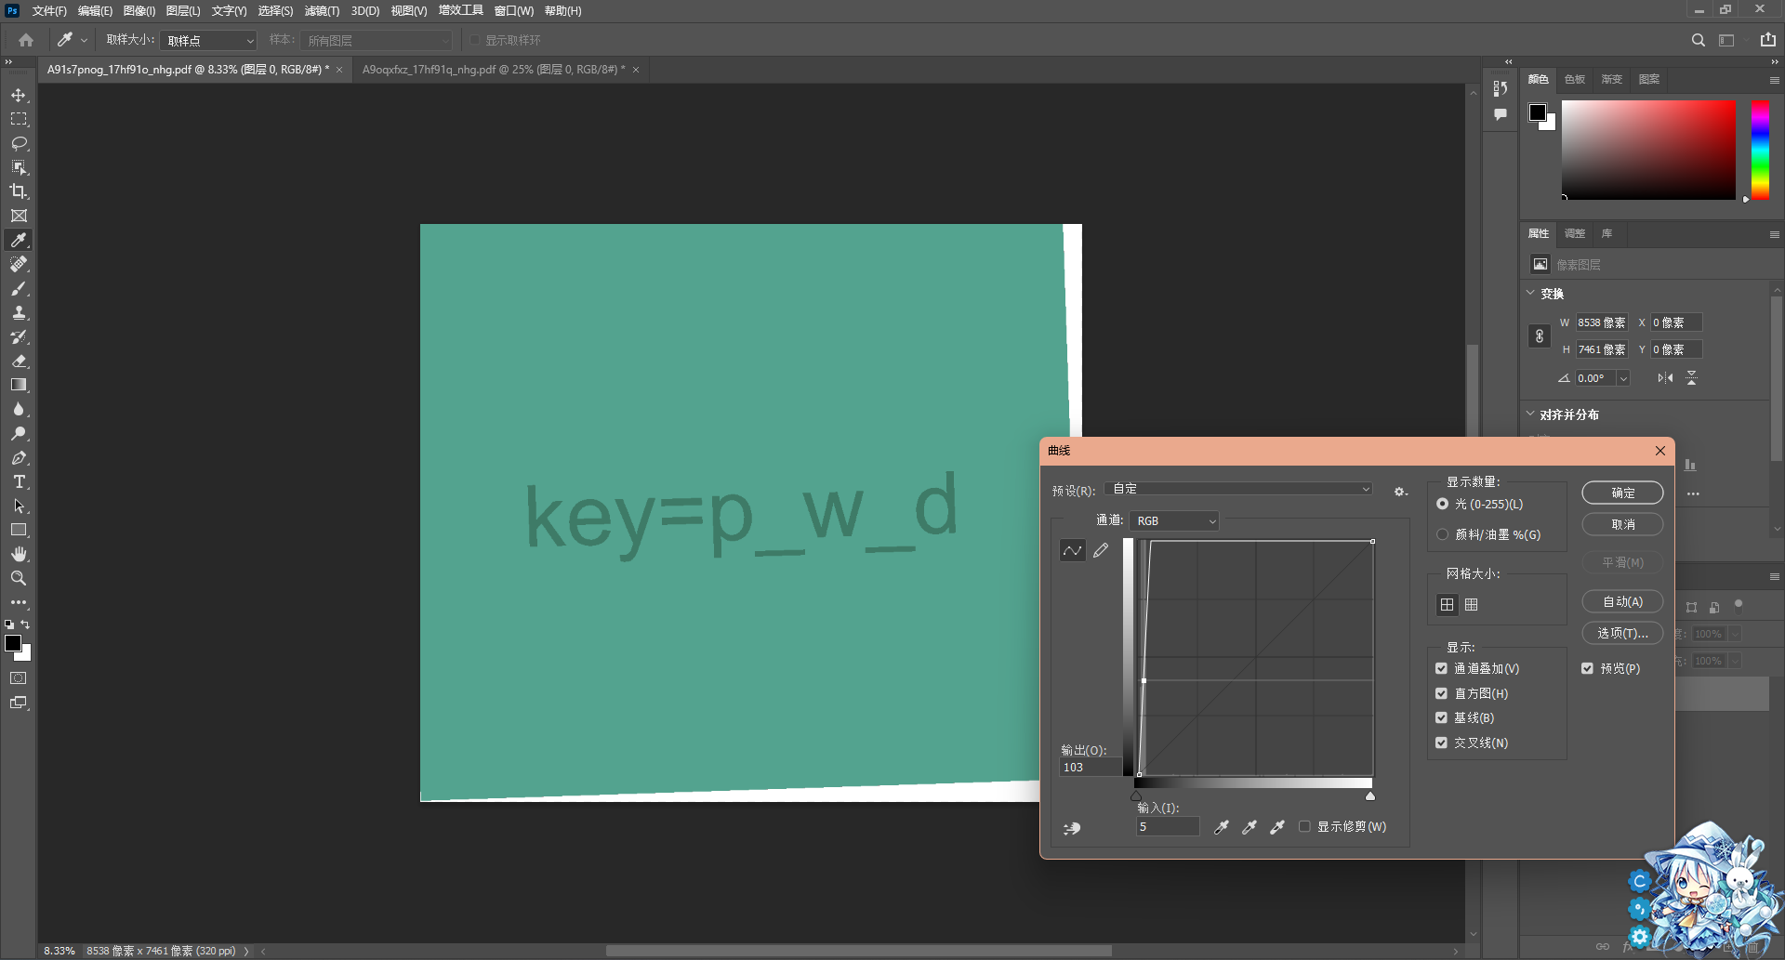Viewport: 1785px width, 960px height.
Task: Open the Curves preset gear options
Action: [1399, 492]
